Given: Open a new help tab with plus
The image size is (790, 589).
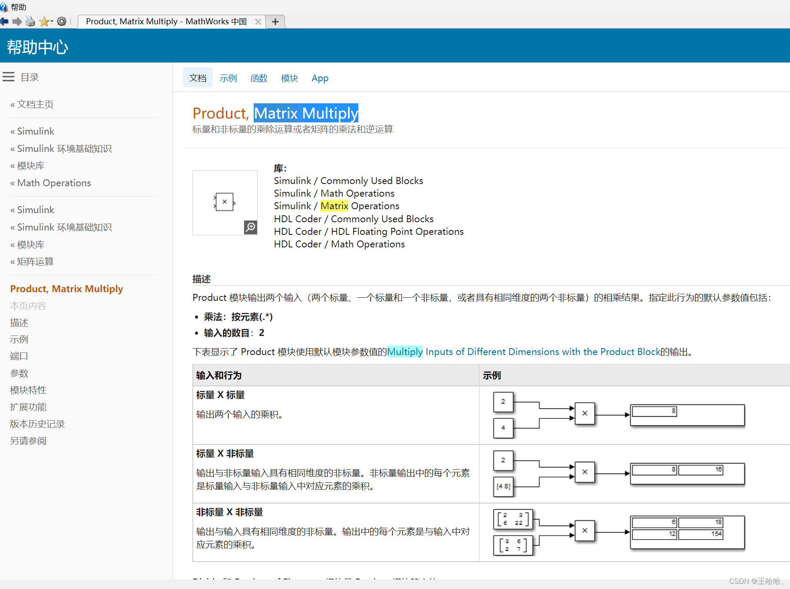Looking at the screenshot, I should (275, 22).
